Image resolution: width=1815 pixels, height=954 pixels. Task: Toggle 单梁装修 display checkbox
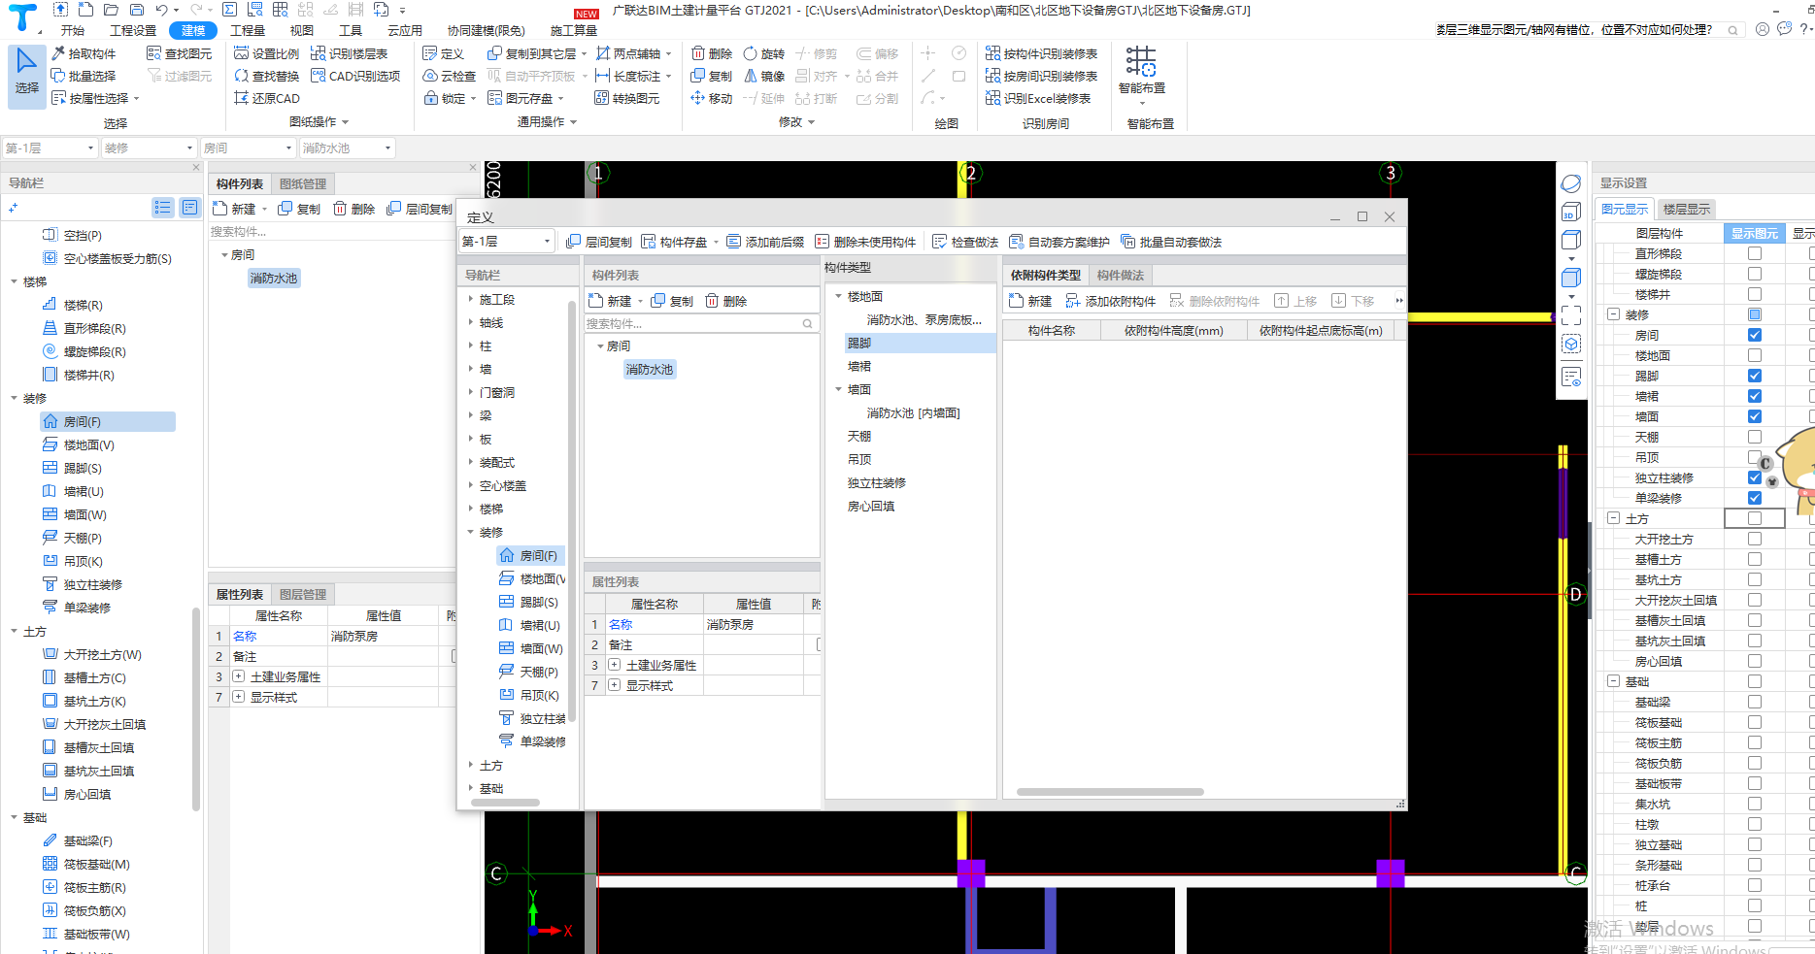coord(1754,498)
